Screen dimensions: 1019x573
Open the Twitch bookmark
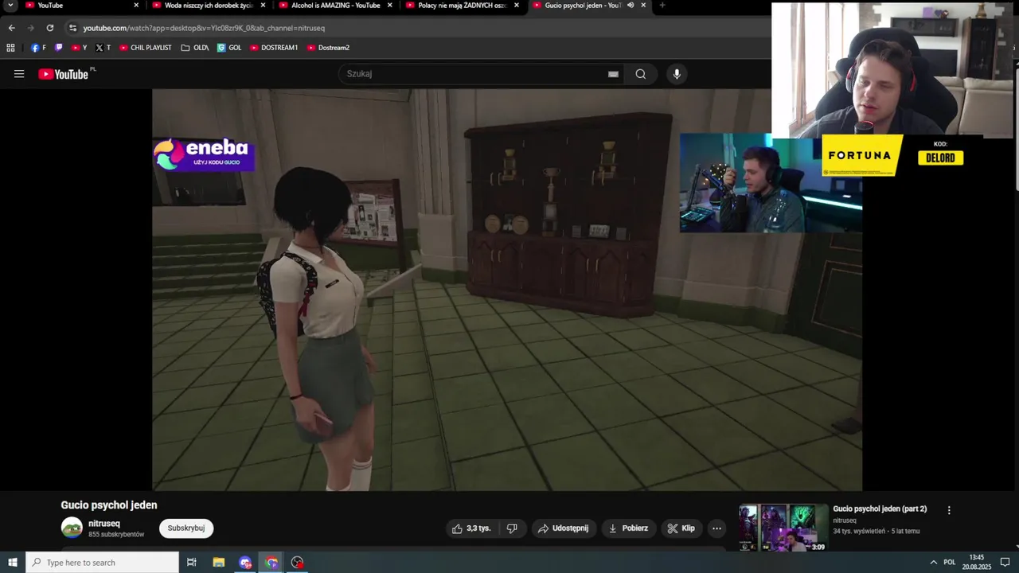tap(59, 48)
